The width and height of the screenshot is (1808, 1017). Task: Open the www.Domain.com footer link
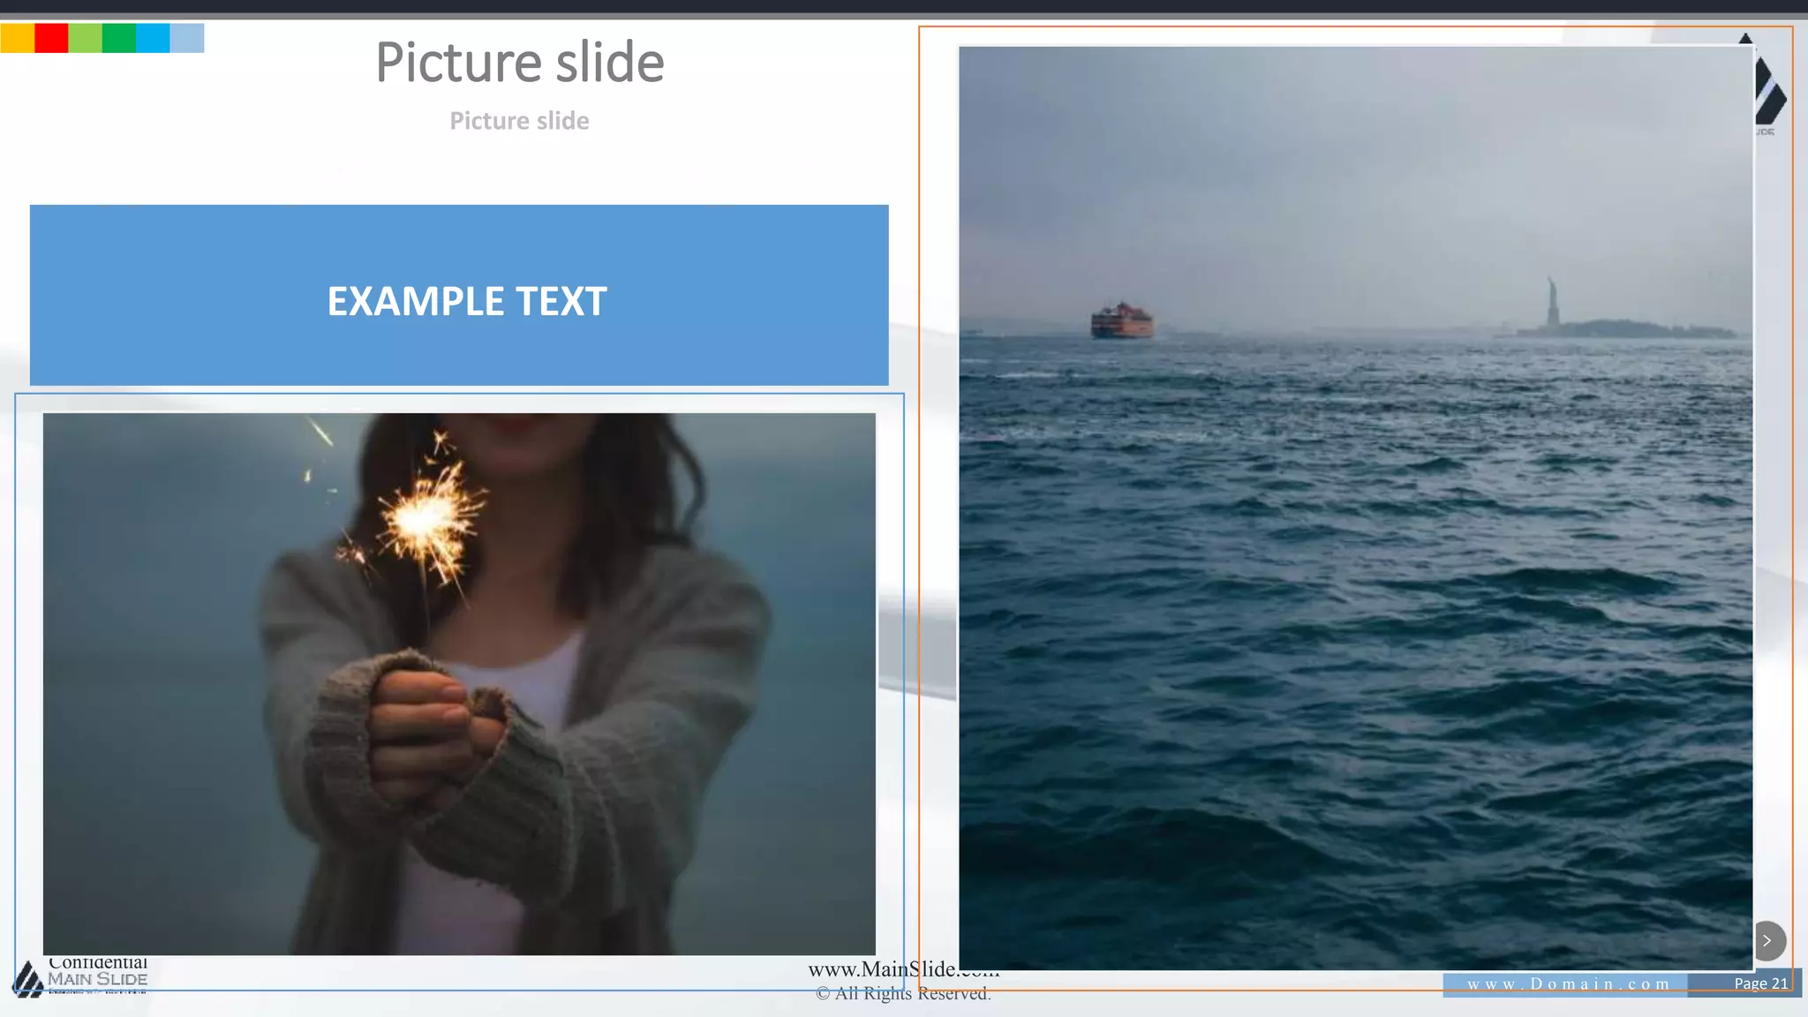1567,983
